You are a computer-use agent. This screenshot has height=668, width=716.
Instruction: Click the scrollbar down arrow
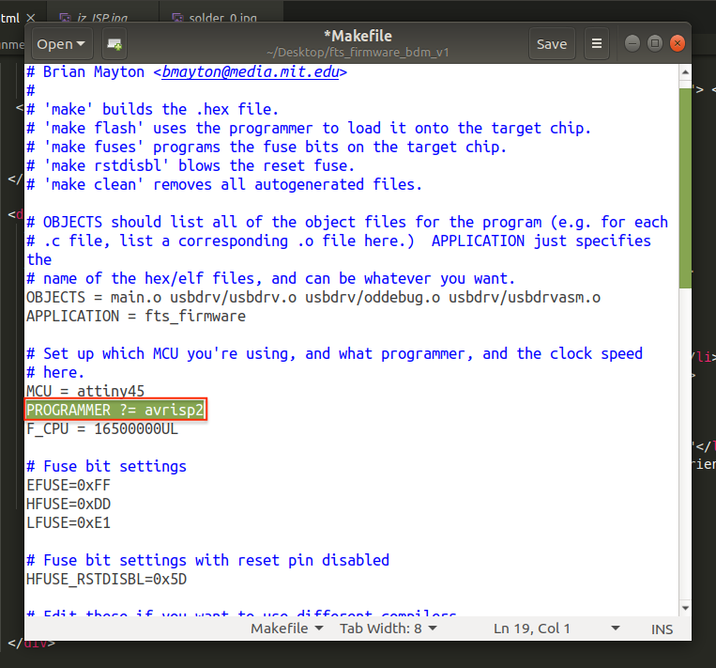[685, 608]
